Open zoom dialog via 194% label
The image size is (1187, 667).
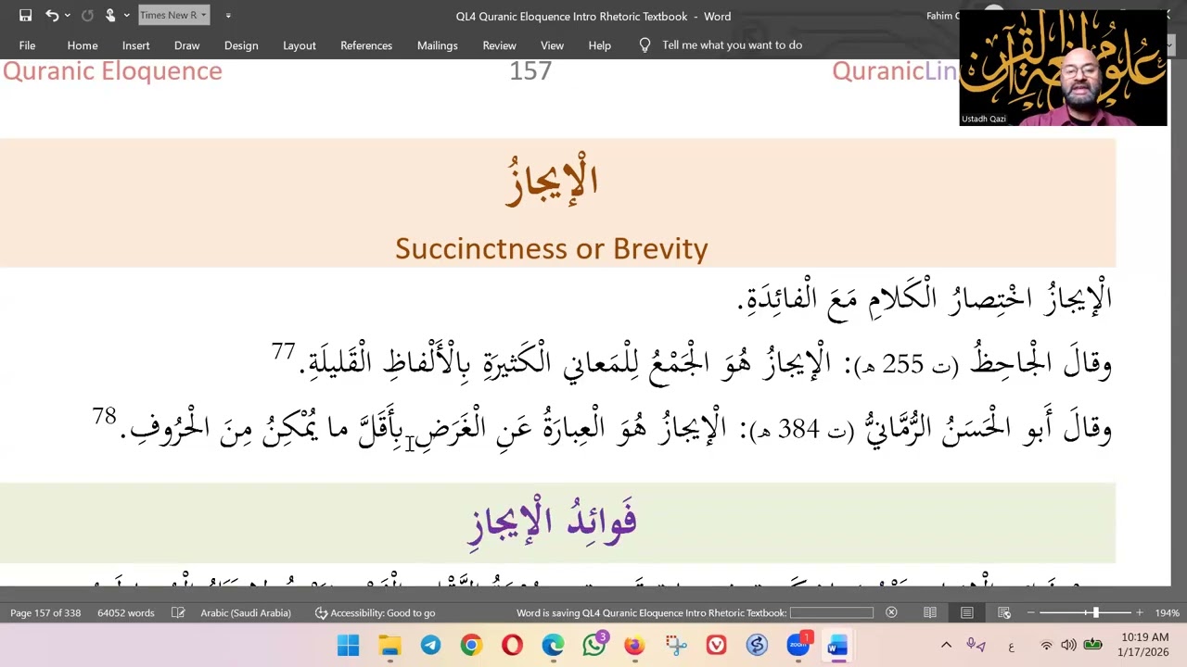(1167, 612)
